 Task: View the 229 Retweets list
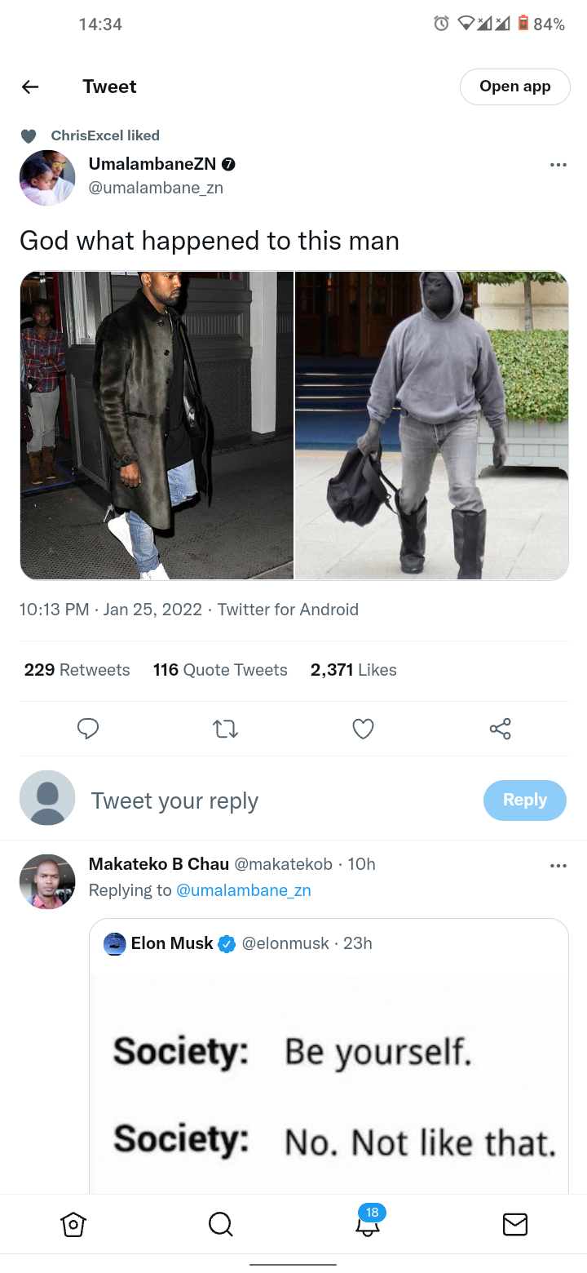[x=77, y=670]
